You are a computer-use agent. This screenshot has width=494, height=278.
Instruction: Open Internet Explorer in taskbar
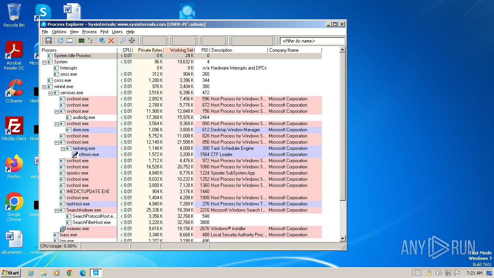tap(30, 273)
